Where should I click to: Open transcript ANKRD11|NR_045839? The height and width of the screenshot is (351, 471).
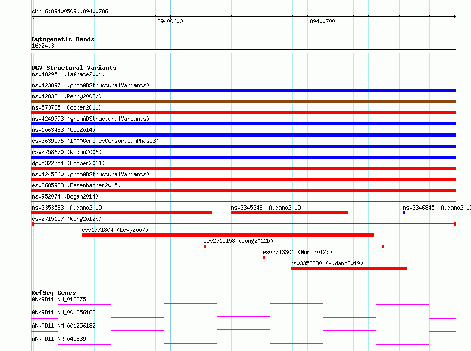(59, 339)
